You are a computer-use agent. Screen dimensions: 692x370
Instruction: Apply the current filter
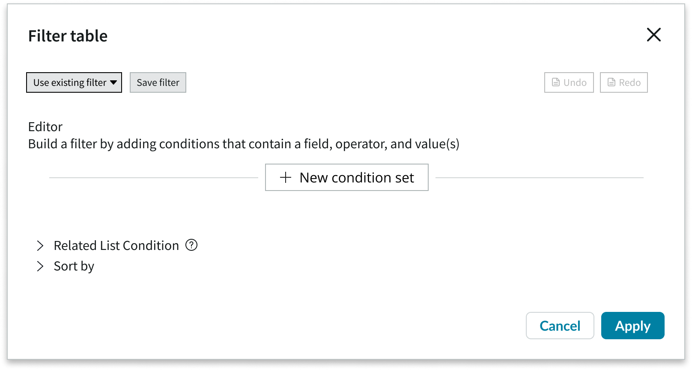tap(632, 326)
